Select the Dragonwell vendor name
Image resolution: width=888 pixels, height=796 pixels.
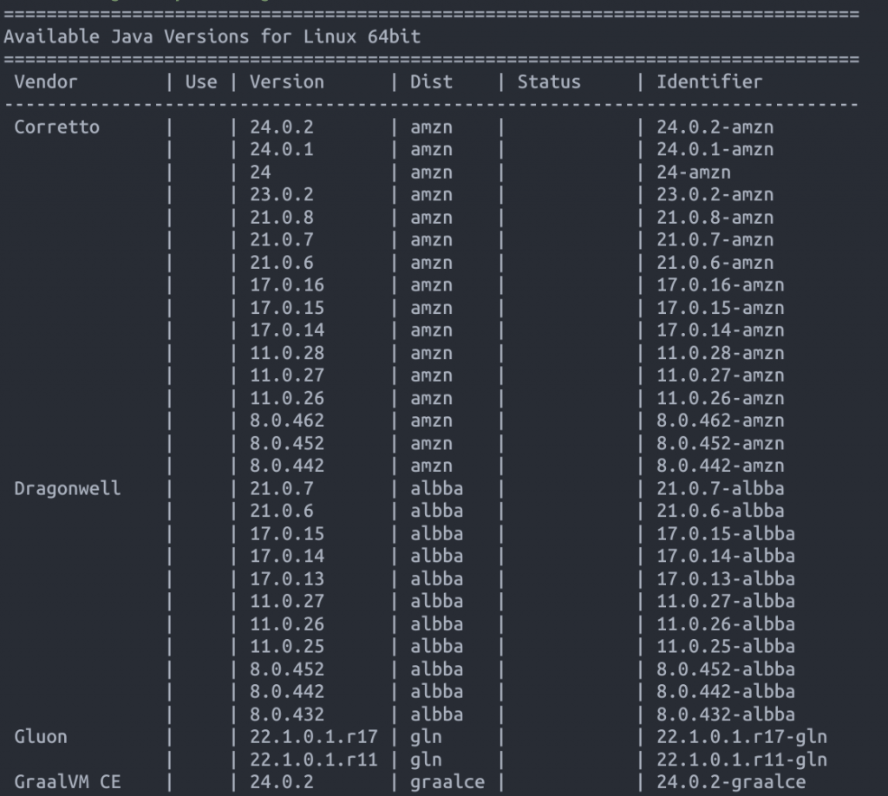pos(68,488)
